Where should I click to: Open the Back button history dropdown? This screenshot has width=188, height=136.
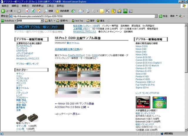[15, 11]
